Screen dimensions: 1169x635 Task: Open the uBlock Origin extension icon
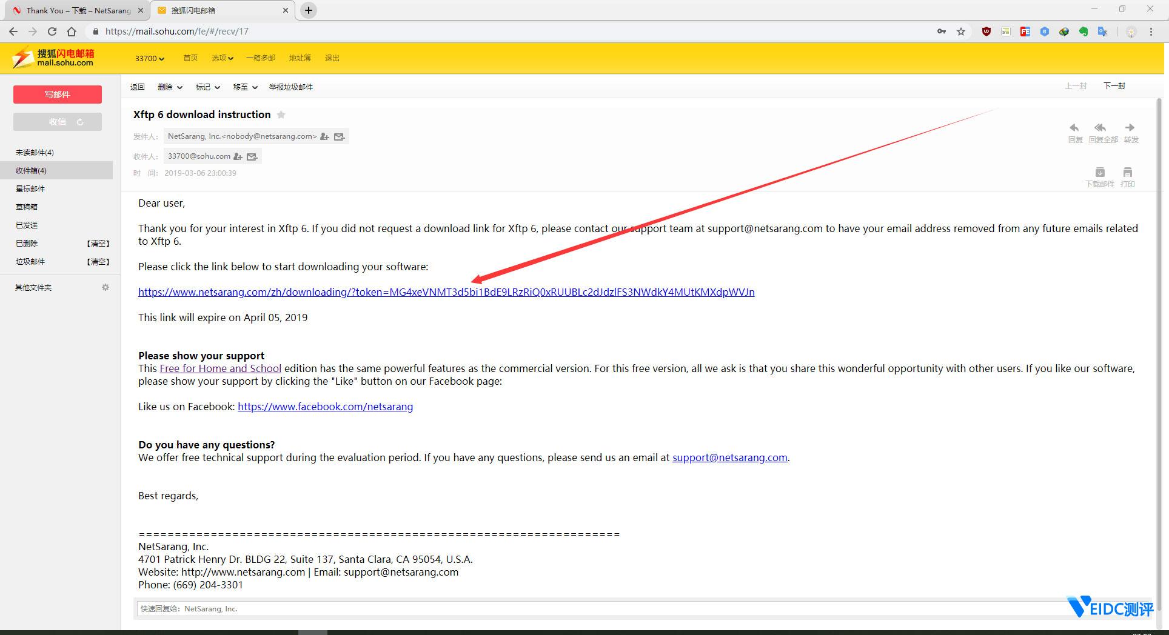[x=986, y=32]
